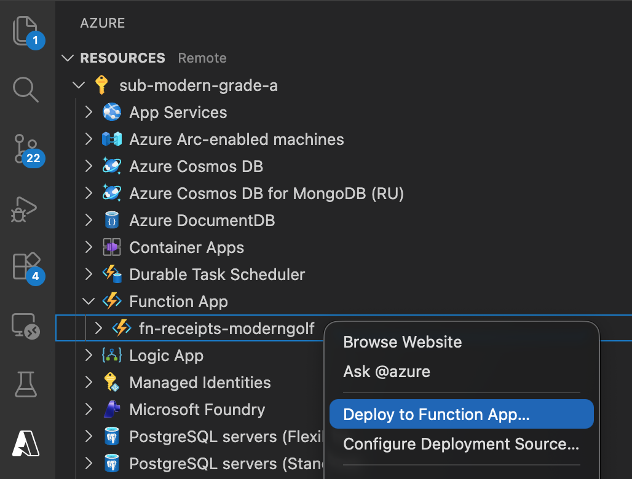The image size is (632, 479).
Task: Open the Explorer view in activity bar
Action: [26, 31]
